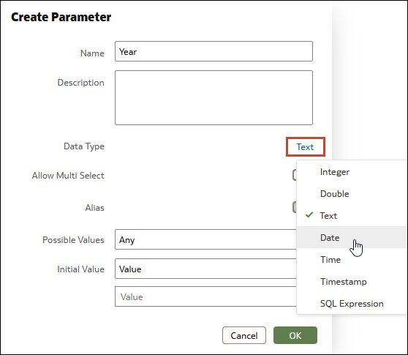The height and width of the screenshot is (355, 408).
Task: Confirm with the green OK button
Action: point(295,335)
